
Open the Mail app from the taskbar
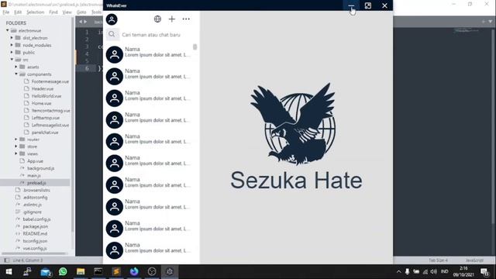coord(46,271)
